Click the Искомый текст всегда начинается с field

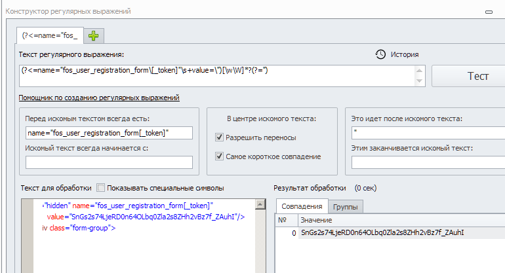pos(108,162)
